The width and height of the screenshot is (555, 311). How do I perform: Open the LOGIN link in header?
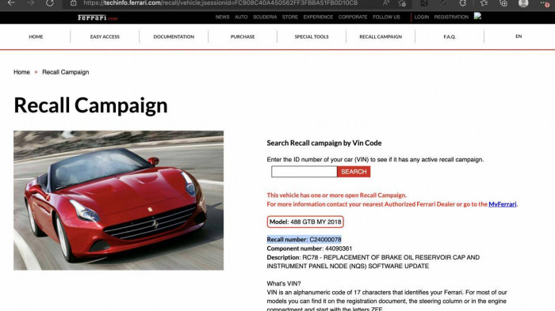tap(422, 17)
